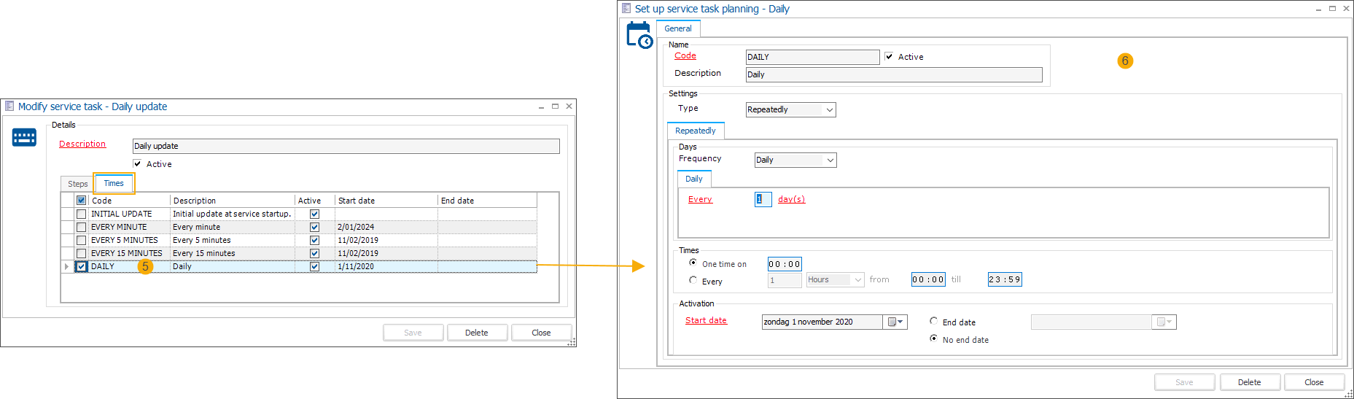Open the Times tab
This screenshot has height=399, width=1354.
pyautogui.click(x=114, y=183)
